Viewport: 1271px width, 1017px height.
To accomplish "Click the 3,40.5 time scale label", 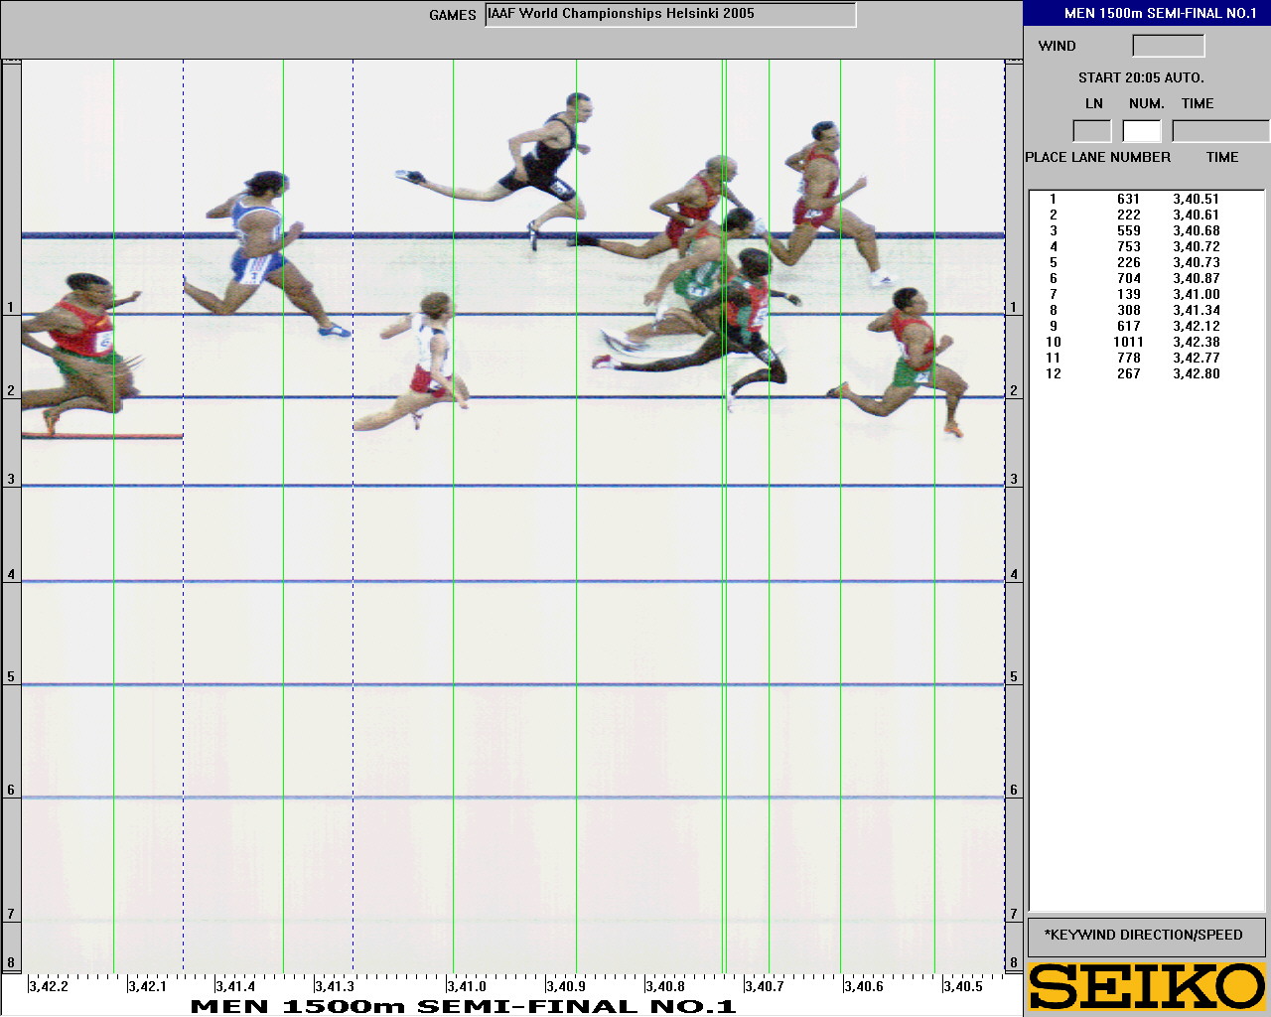I will [x=963, y=986].
